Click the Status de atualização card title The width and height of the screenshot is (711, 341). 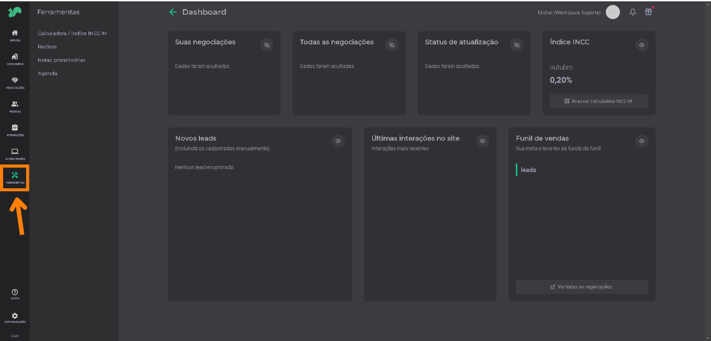461,42
